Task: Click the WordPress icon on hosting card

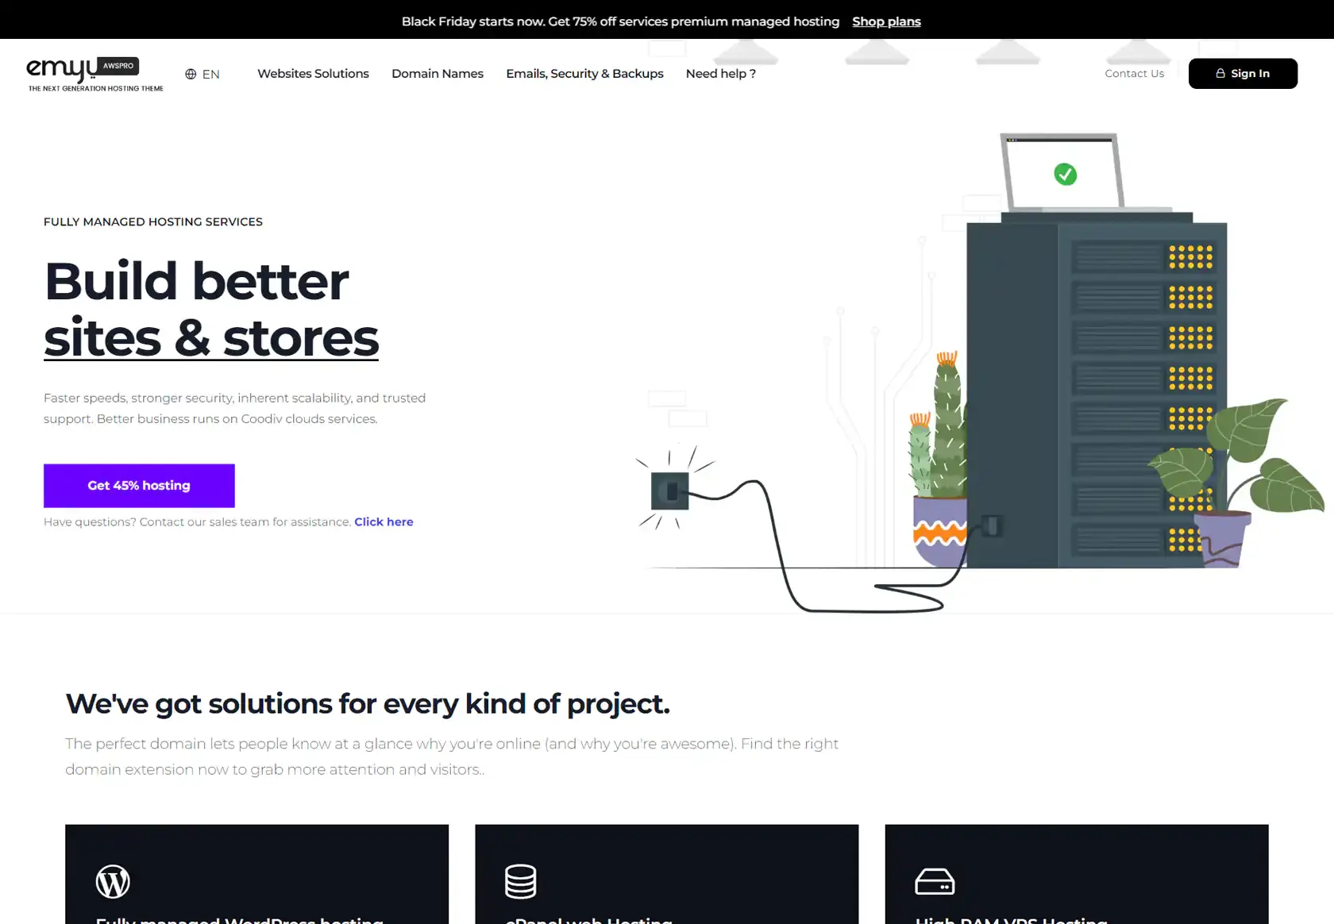Action: 113,881
